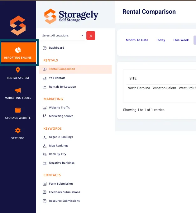Click the Rental Comparison page title

(149, 12)
